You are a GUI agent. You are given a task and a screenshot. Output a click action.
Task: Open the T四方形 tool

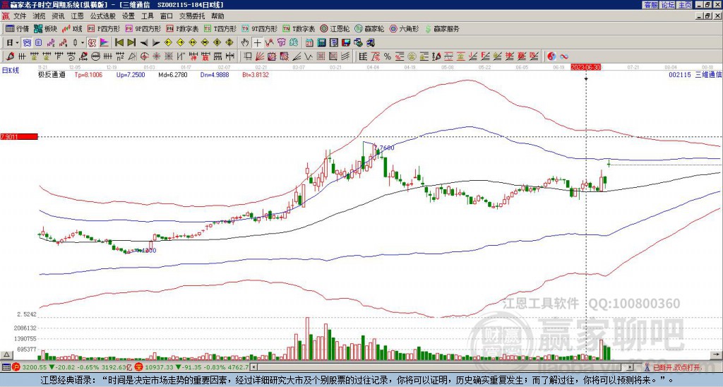pyautogui.click(x=220, y=28)
